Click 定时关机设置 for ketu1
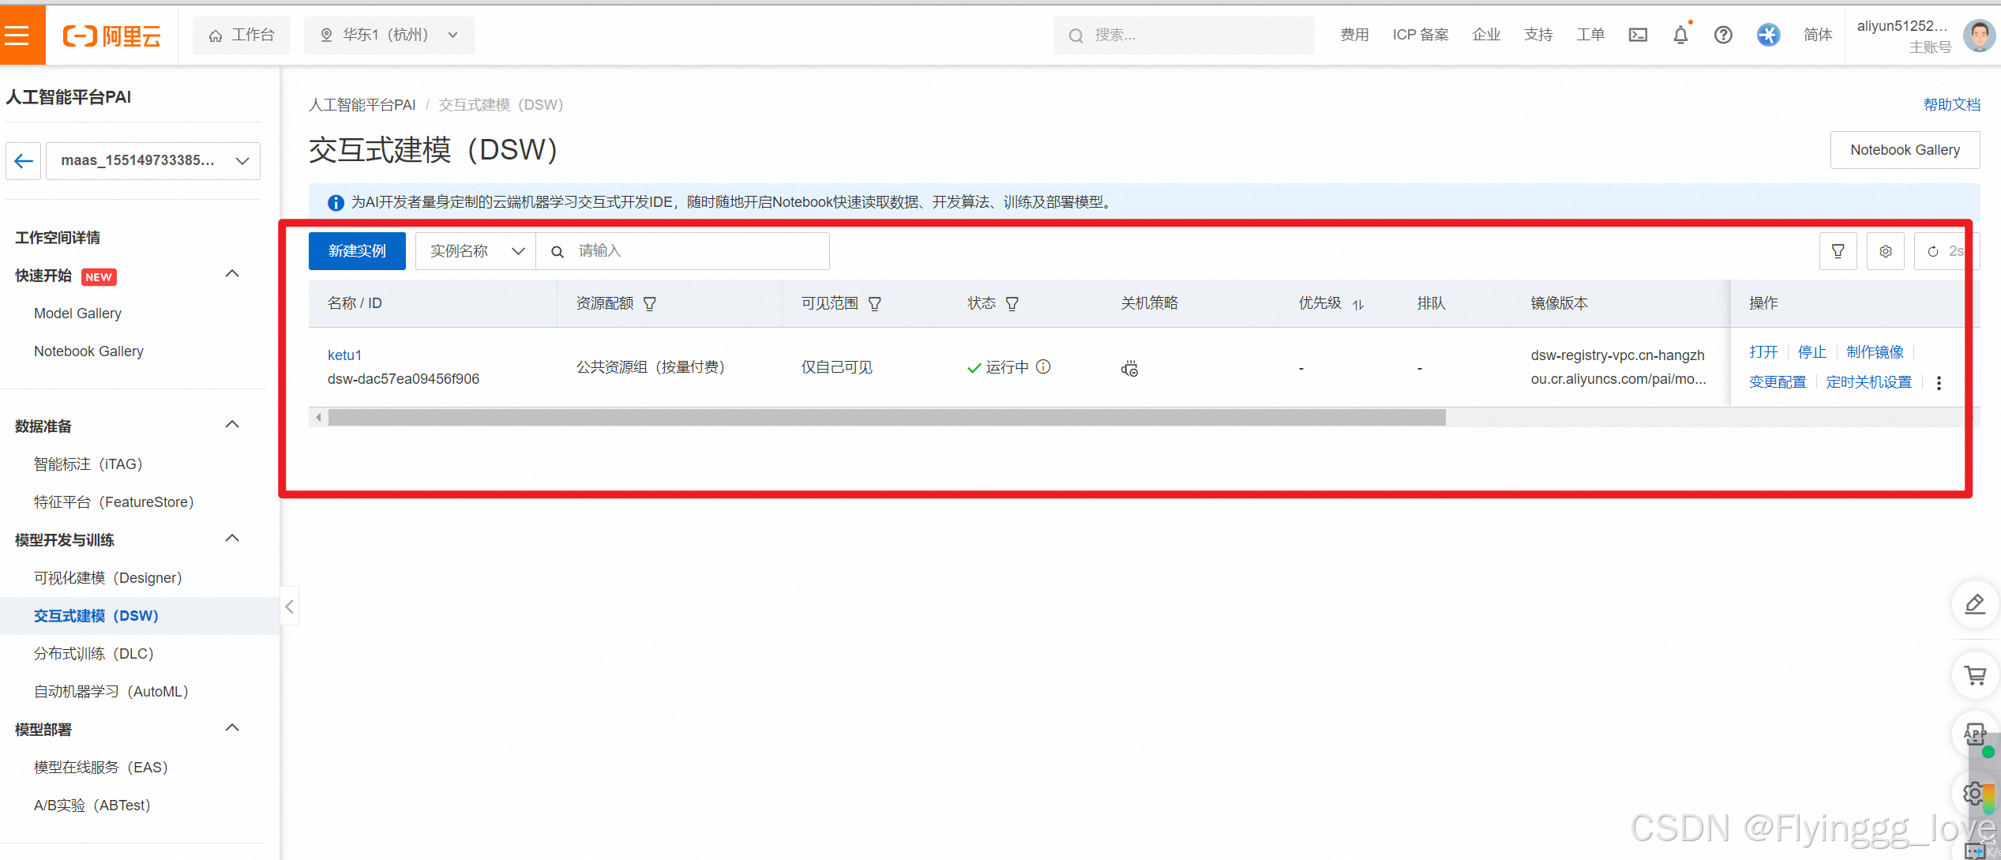The height and width of the screenshot is (860, 2001). [1868, 382]
